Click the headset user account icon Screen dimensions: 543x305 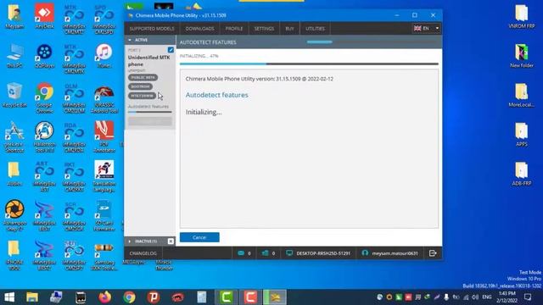tap(365, 253)
